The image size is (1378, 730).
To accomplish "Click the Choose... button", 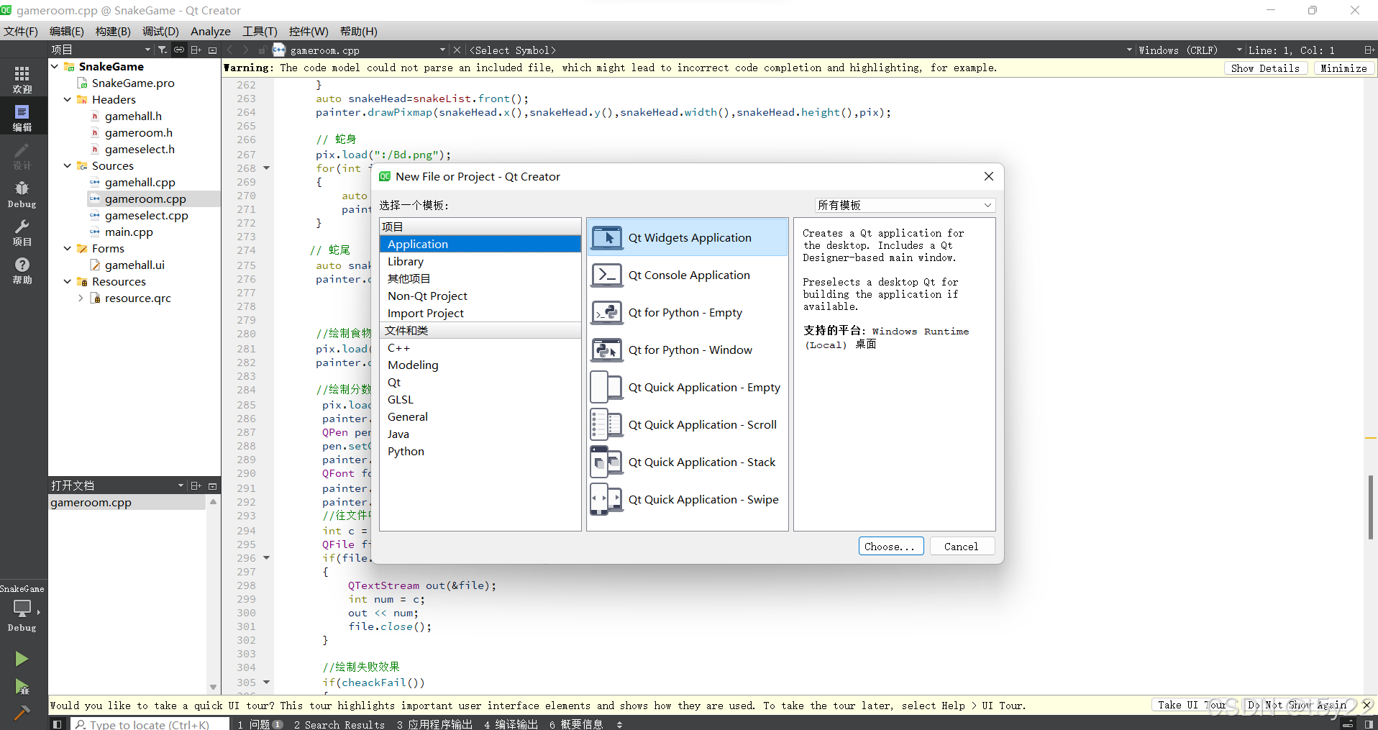I will 890,547.
